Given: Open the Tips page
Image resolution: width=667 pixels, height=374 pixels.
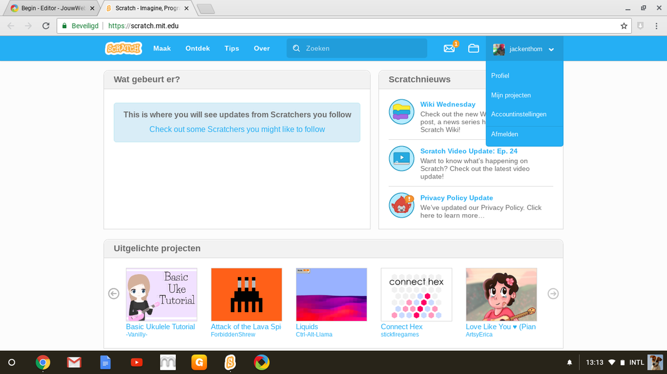Looking at the screenshot, I should click(x=232, y=49).
